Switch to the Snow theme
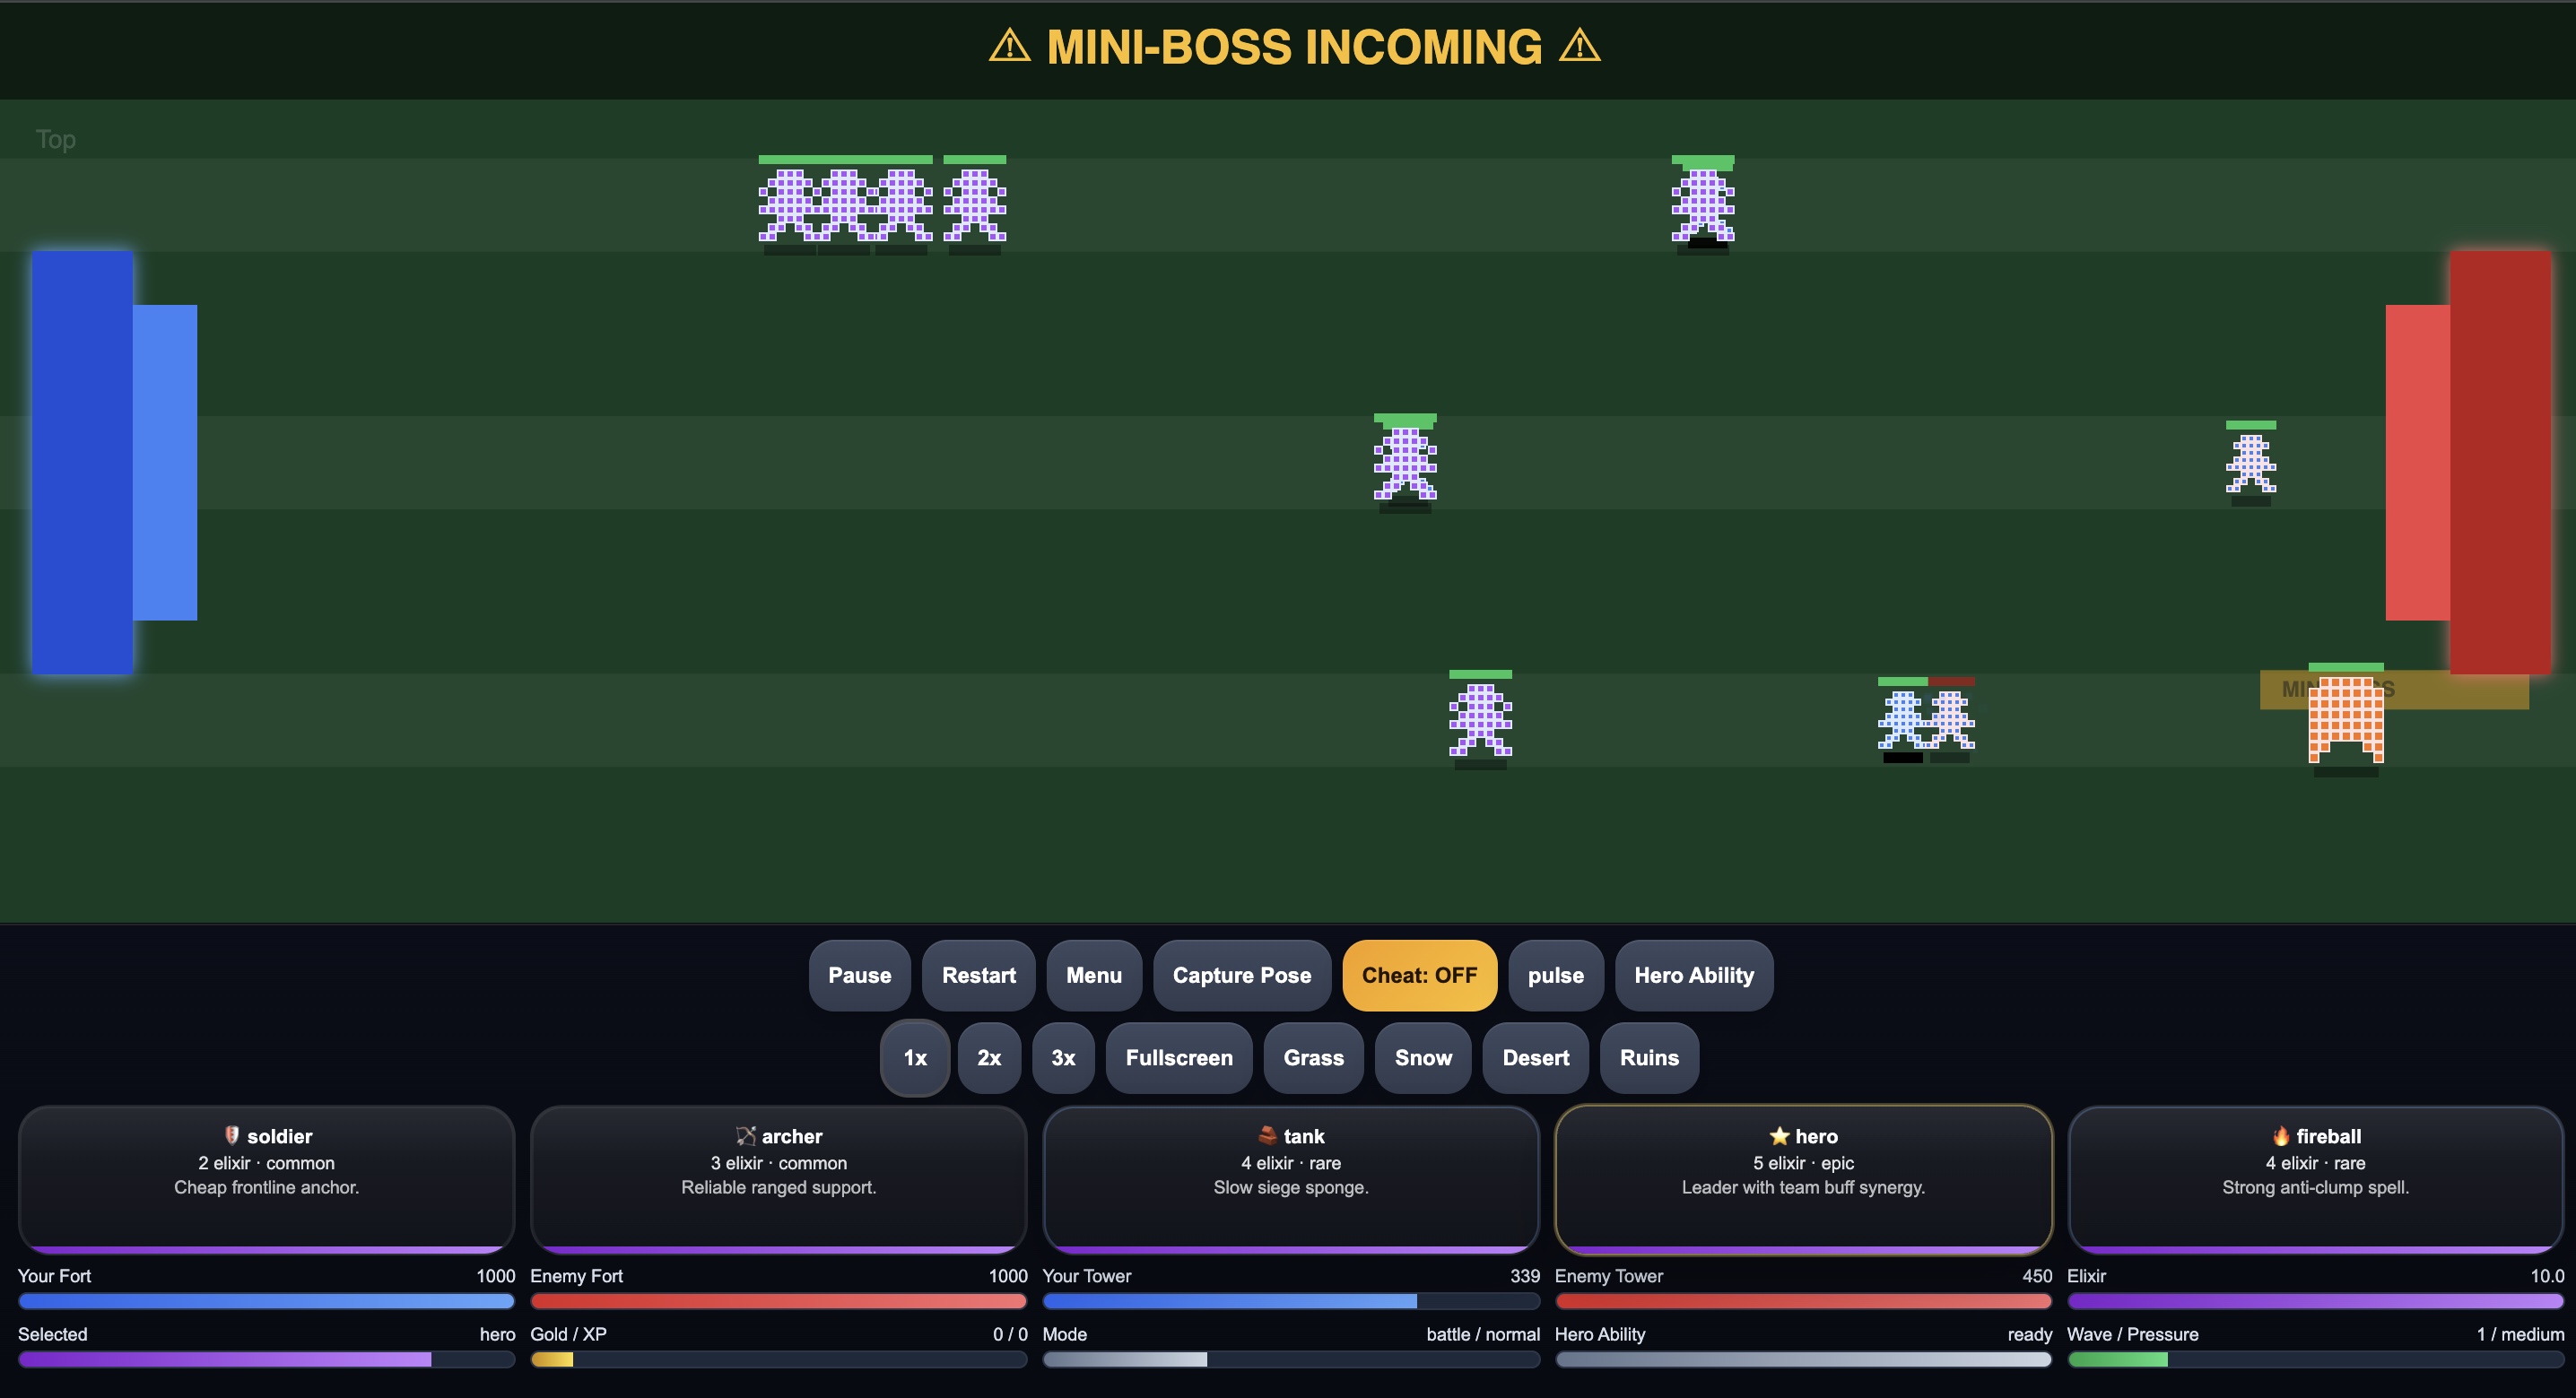The width and height of the screenshot is (2576, 1398). [x=1422, y=1058]
